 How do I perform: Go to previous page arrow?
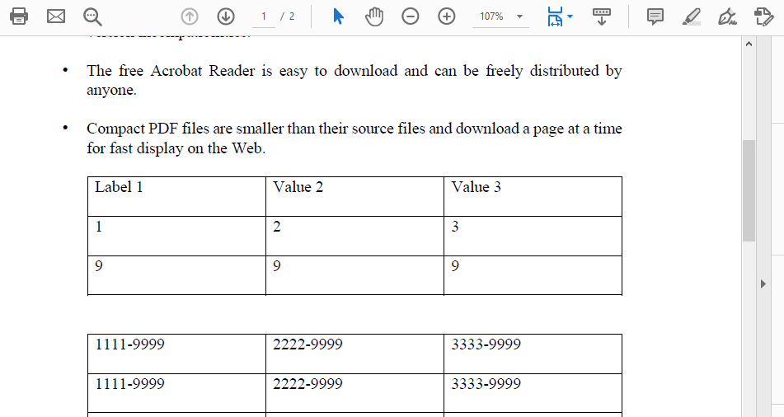coord(190,16)
